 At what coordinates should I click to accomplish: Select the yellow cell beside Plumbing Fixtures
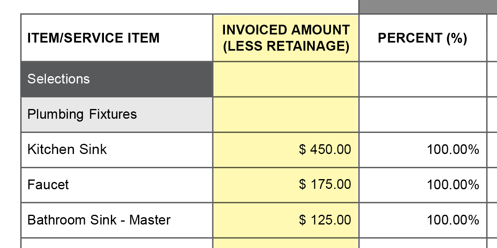[286, 114]
